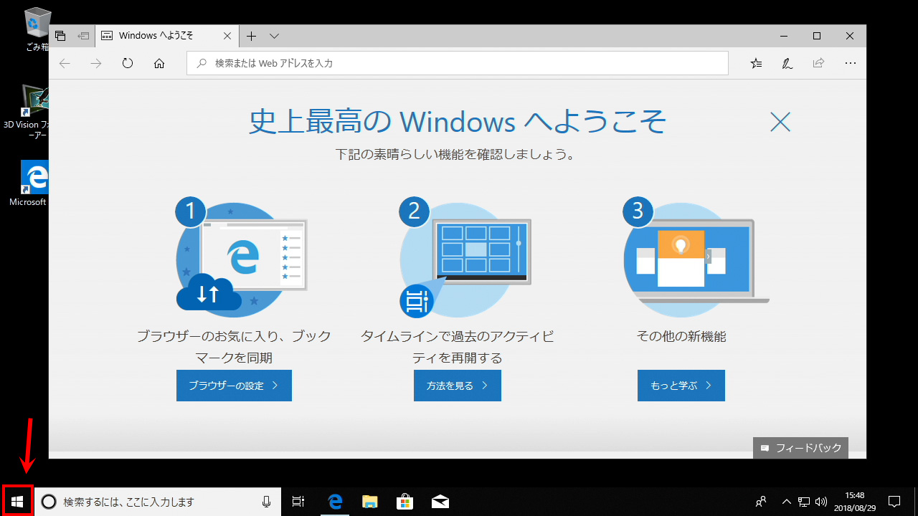918x516 pixels.
Task: Click the ブラウザーのお気に入り、ブックマークを同期 text
Action: coord(234,347)
